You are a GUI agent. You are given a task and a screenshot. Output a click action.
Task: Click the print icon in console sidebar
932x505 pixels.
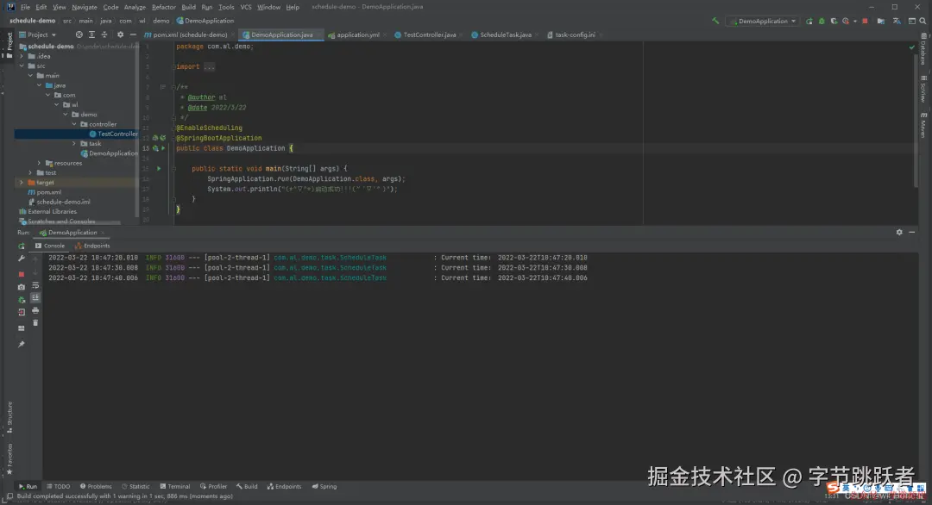point(35,309)
